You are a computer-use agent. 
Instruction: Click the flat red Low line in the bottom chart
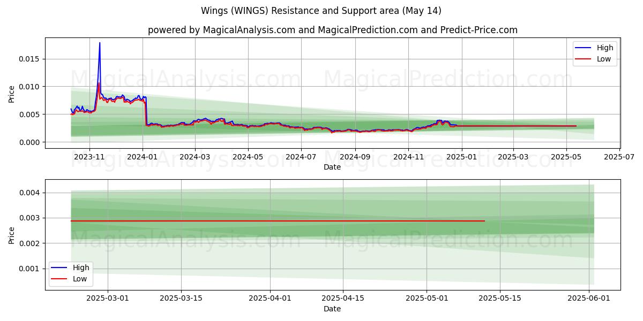[278, 221]
